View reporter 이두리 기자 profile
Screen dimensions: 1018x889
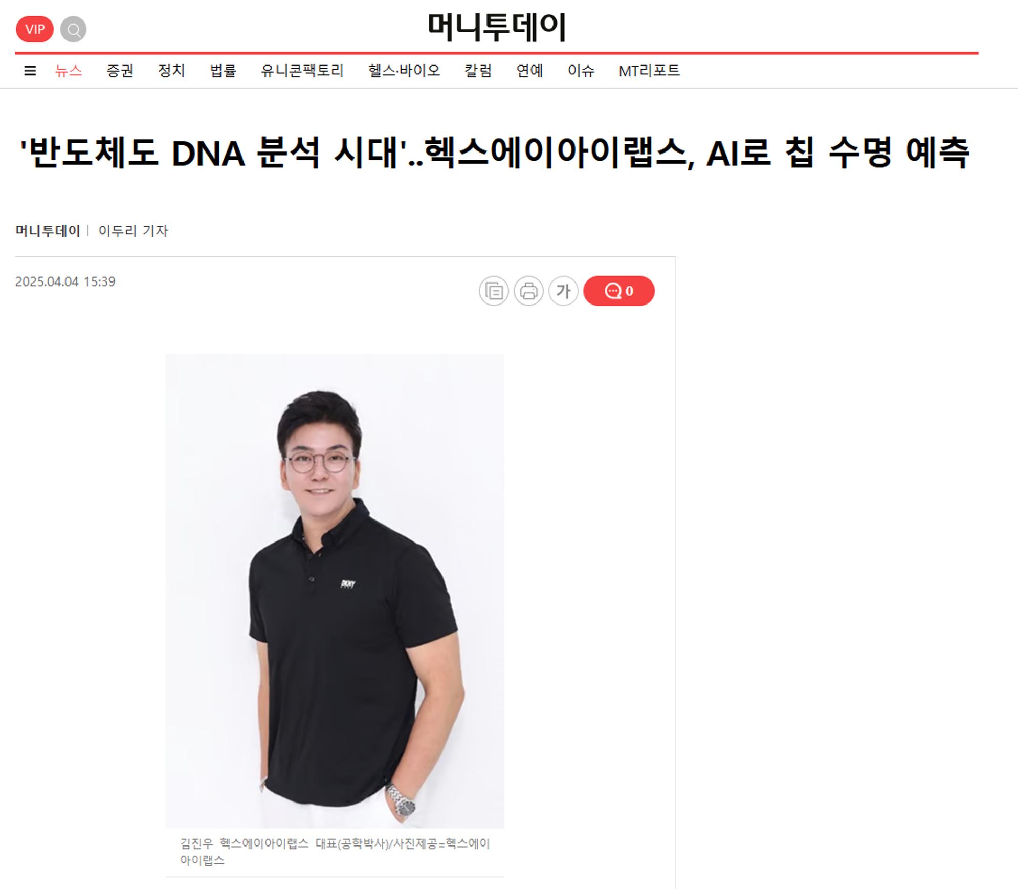(133, 231)
